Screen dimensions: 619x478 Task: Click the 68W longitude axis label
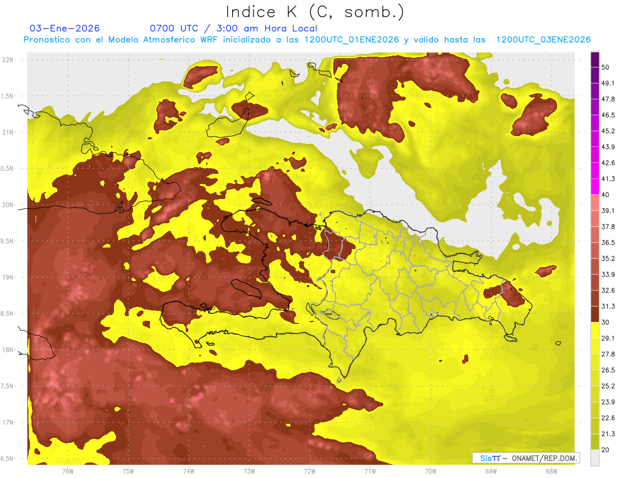[x=551, y=471]
